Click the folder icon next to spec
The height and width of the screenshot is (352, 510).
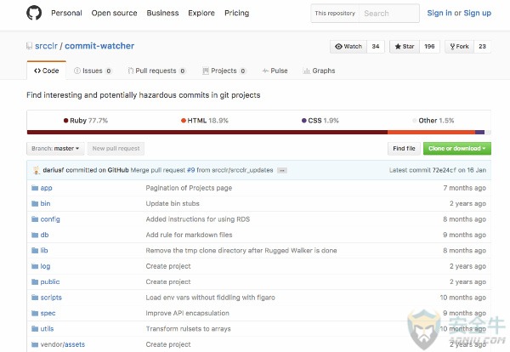pos(35,313)
